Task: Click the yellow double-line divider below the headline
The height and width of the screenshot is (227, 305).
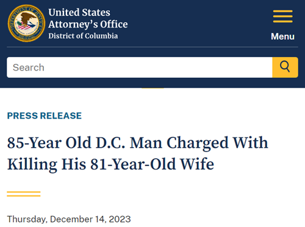Action: pos(24,194)
